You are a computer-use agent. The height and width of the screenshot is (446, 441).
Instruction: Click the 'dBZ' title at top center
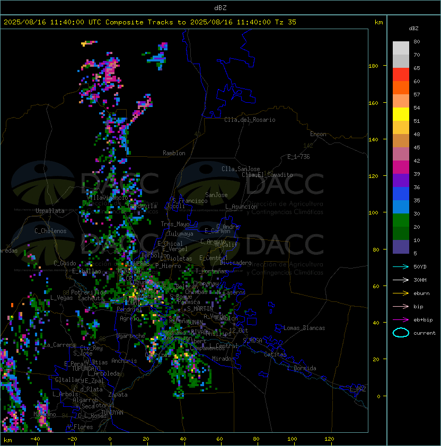220,8
